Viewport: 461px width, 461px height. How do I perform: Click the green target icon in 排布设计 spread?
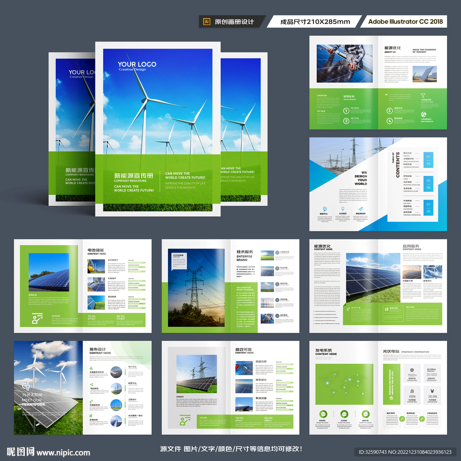91,416
